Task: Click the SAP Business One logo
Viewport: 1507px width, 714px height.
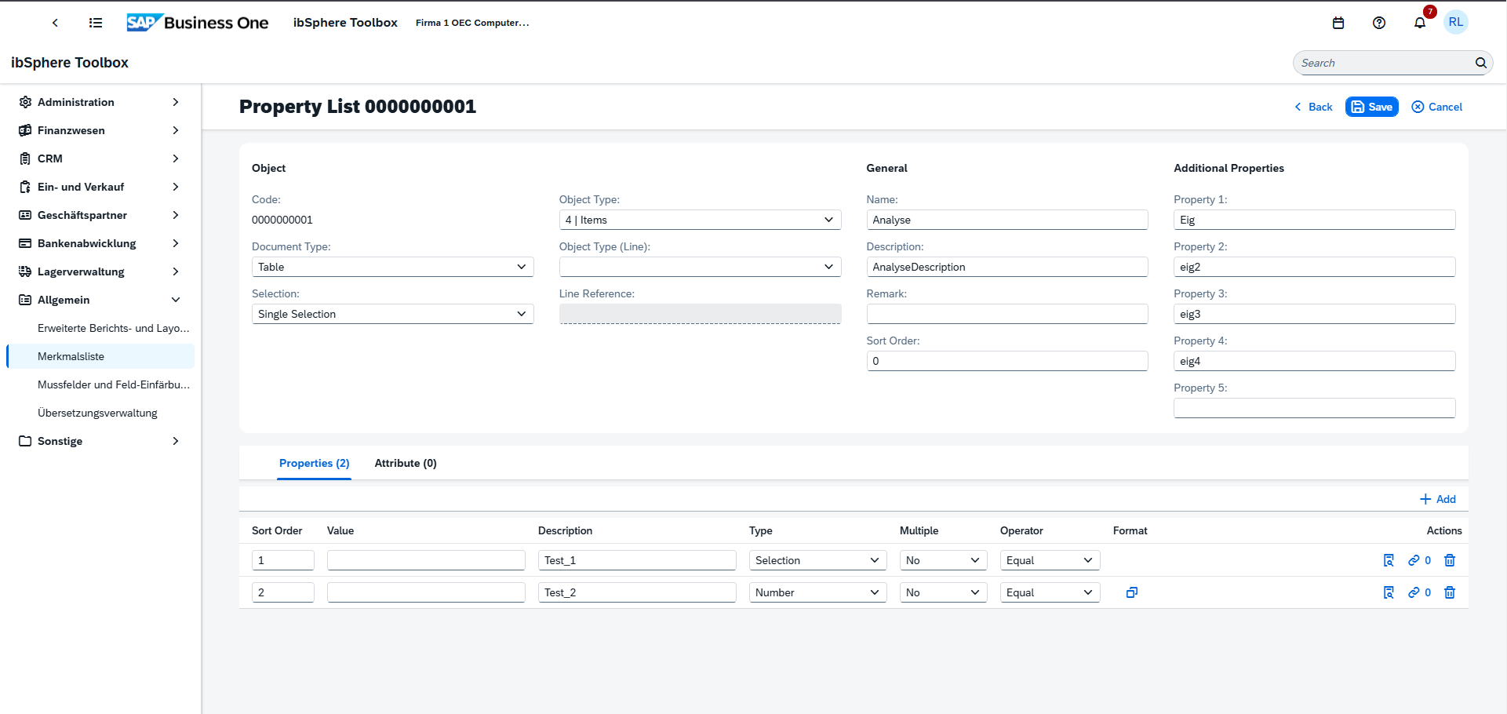Action: pos(198,23)
